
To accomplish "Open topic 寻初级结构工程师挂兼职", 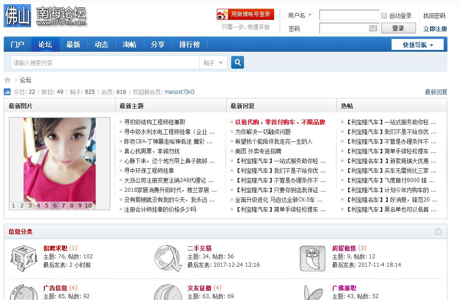I will pyautogui.click(x=154, y=122).
